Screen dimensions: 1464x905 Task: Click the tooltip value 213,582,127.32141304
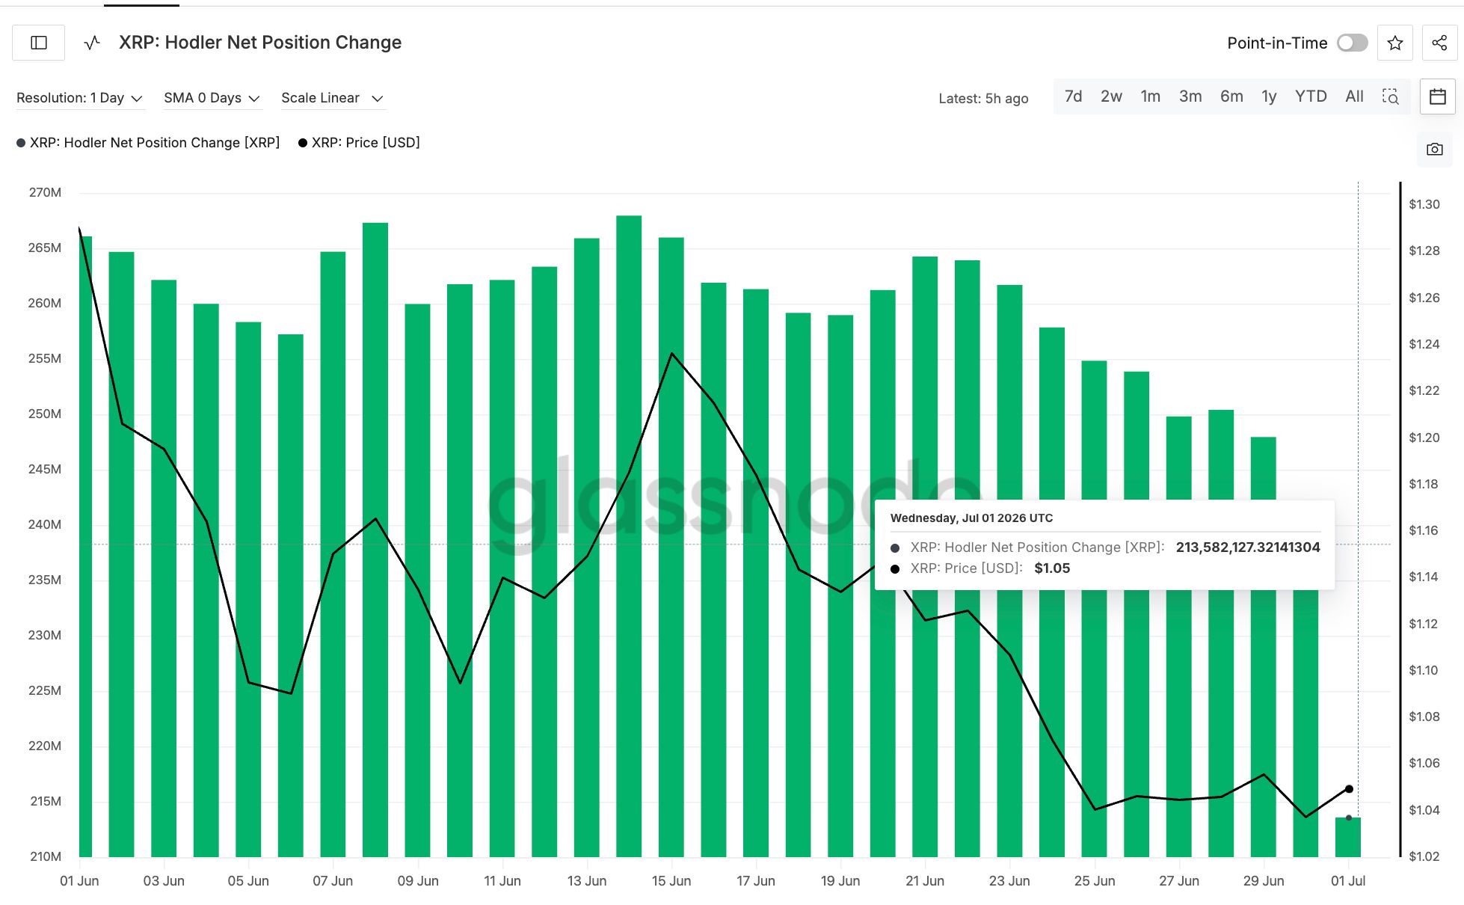point(1248,547)
